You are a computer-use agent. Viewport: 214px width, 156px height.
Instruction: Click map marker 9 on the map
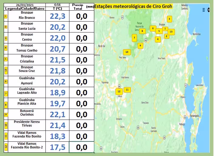click(140, 46)
